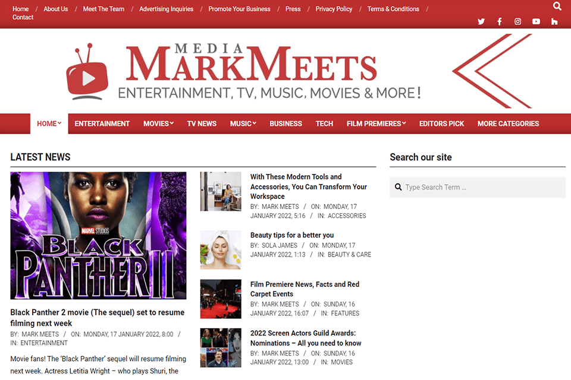Read Black Panther 2 movie sequel headline
Viewport: 571px width, 380px height.
pyautogui.click(x=97, y=318)
